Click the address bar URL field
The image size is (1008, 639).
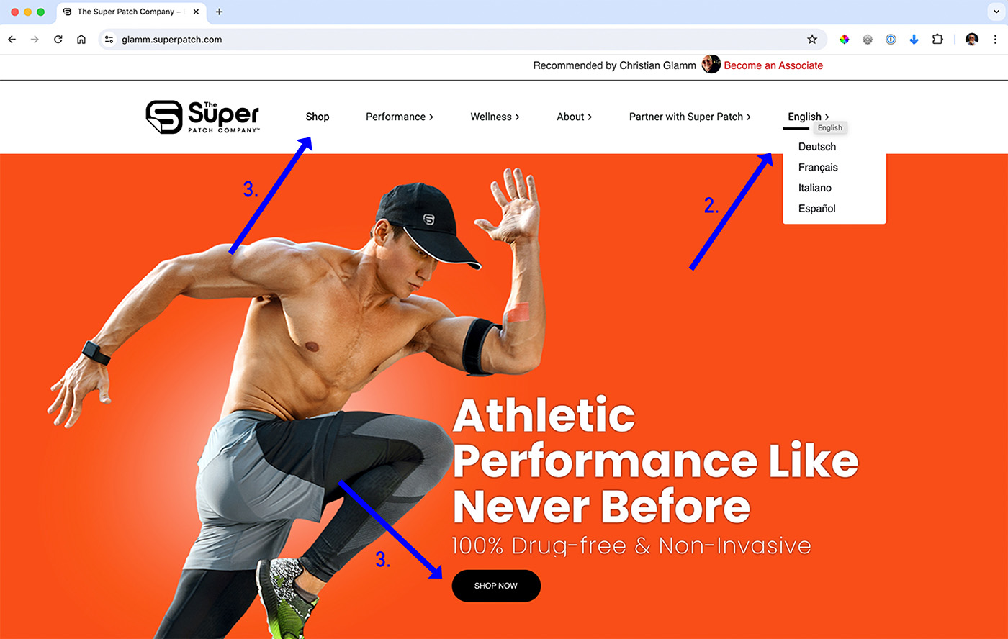tap(461, 40)
